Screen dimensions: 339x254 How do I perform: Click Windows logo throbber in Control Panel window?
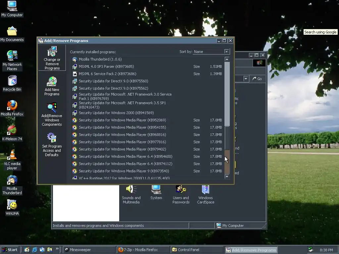point(259,63)
